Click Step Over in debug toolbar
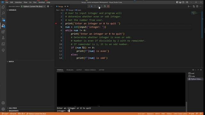This screenshot has width=205, height=115. tap(95, 6)
